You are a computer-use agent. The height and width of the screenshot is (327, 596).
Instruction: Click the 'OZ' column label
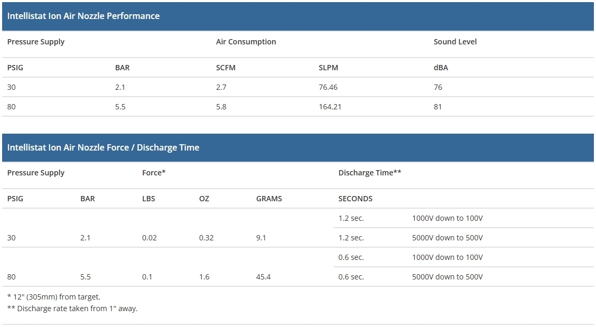point(204,199)
